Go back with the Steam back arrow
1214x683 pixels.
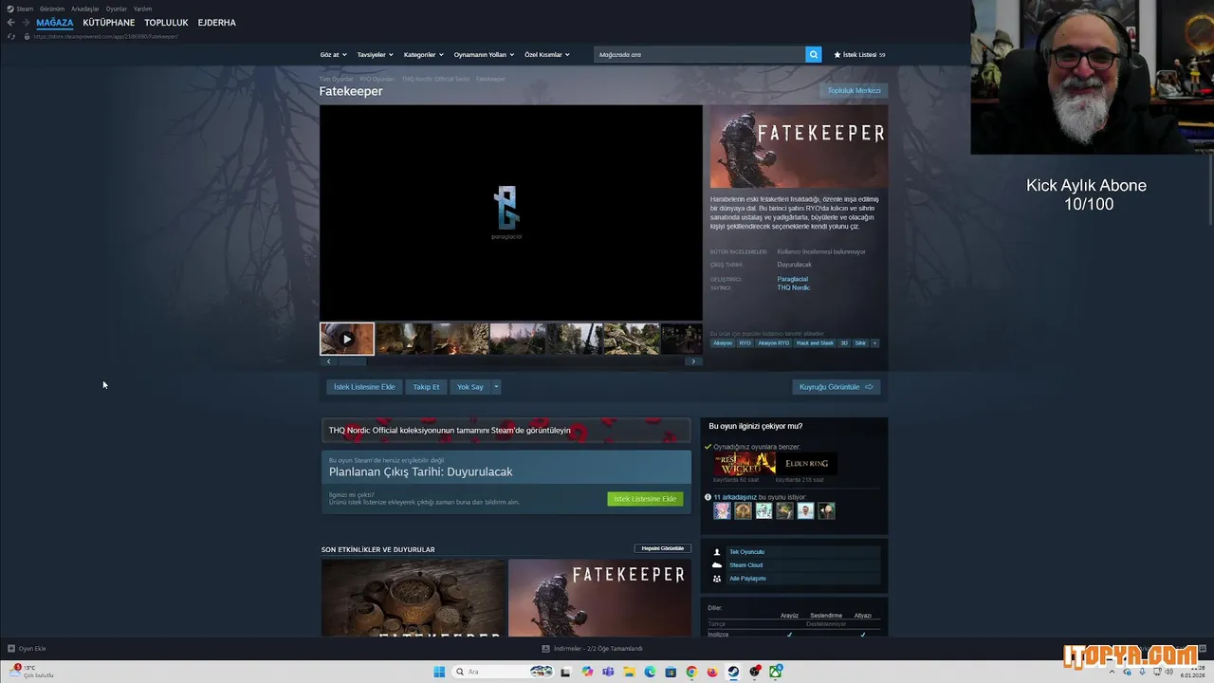(10, 22)
